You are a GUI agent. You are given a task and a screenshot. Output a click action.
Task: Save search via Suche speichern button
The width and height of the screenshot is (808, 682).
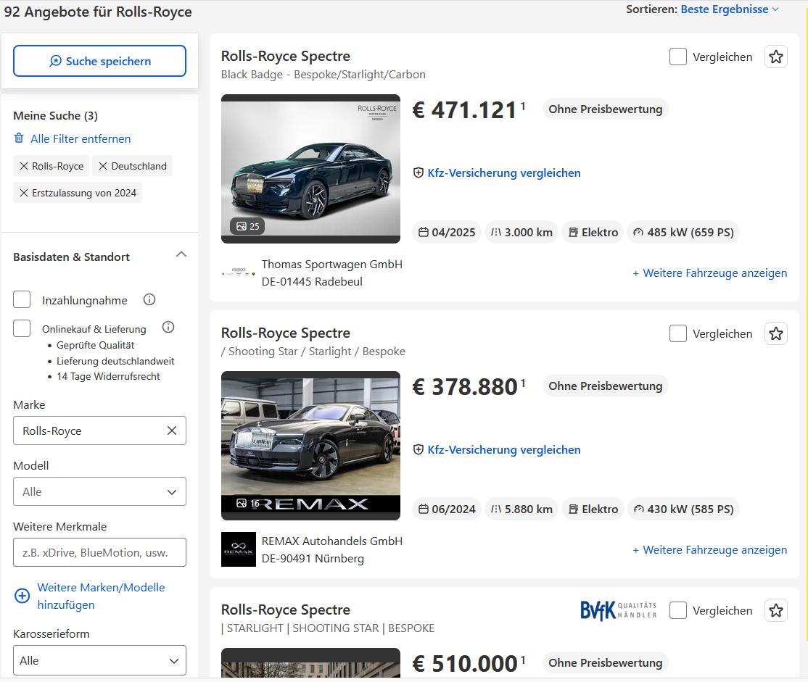(99, 61)
